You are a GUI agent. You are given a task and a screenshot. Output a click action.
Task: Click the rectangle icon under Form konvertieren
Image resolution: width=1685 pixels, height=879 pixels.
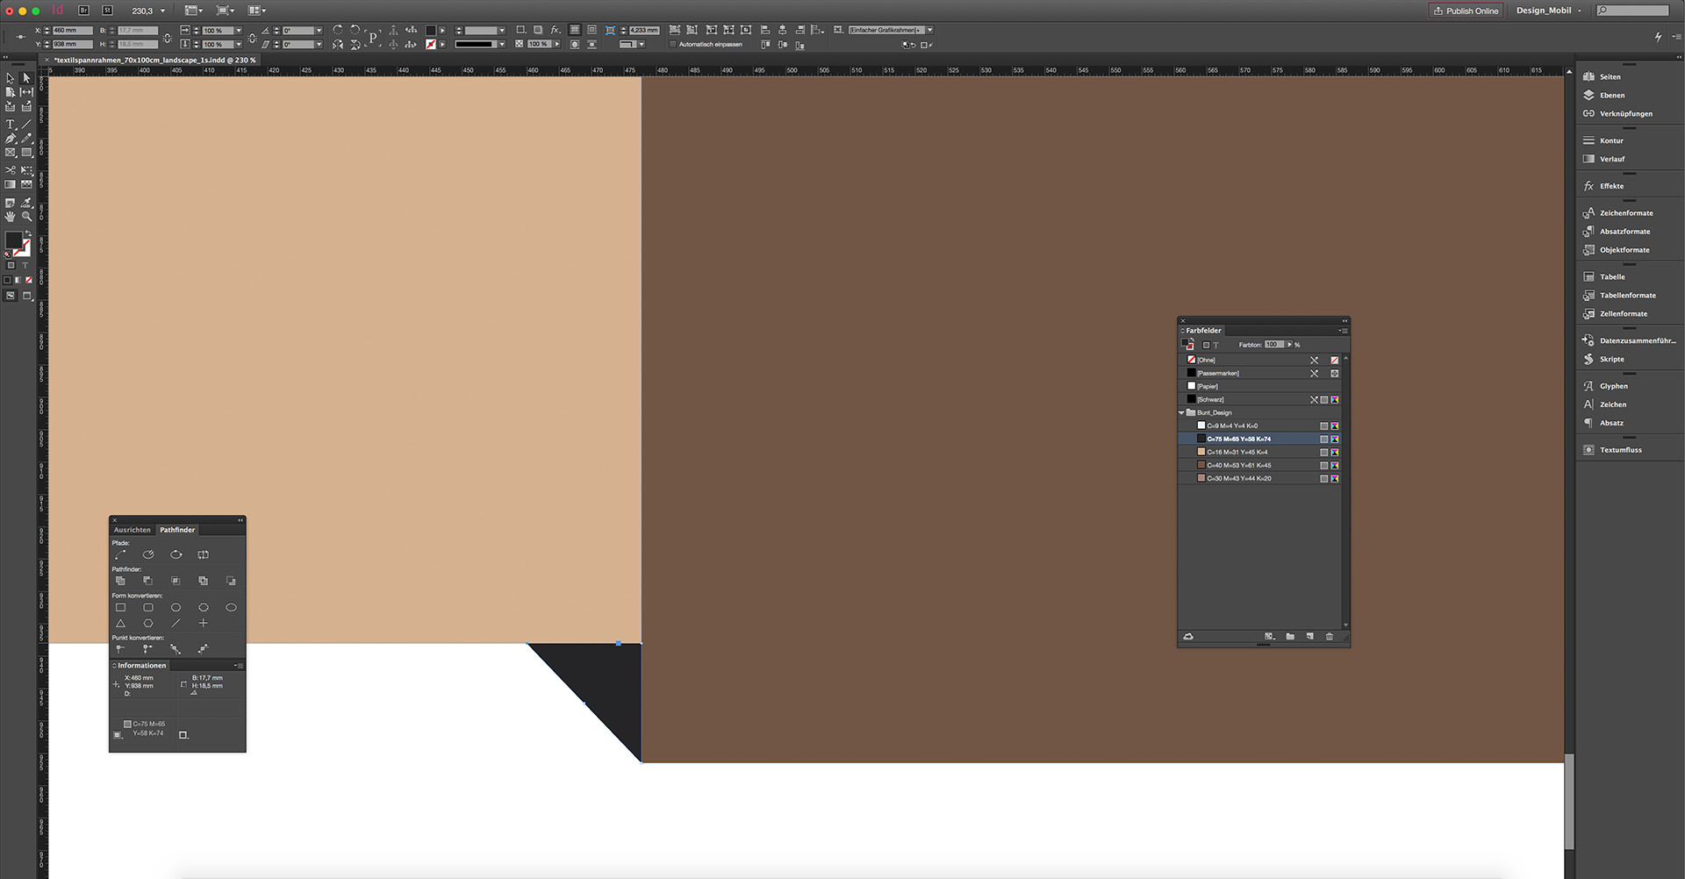120,607
